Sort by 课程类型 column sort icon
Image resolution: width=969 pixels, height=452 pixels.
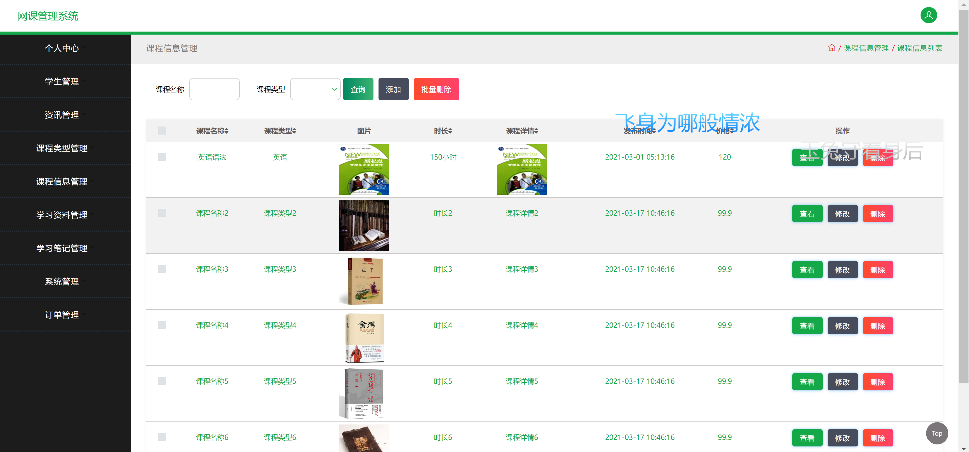(294, 131)
